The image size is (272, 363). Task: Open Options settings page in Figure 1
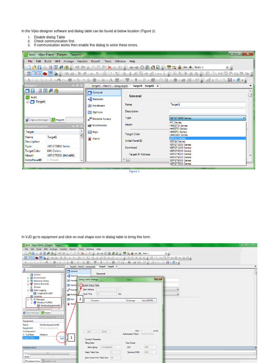click(x=95, y=112)
